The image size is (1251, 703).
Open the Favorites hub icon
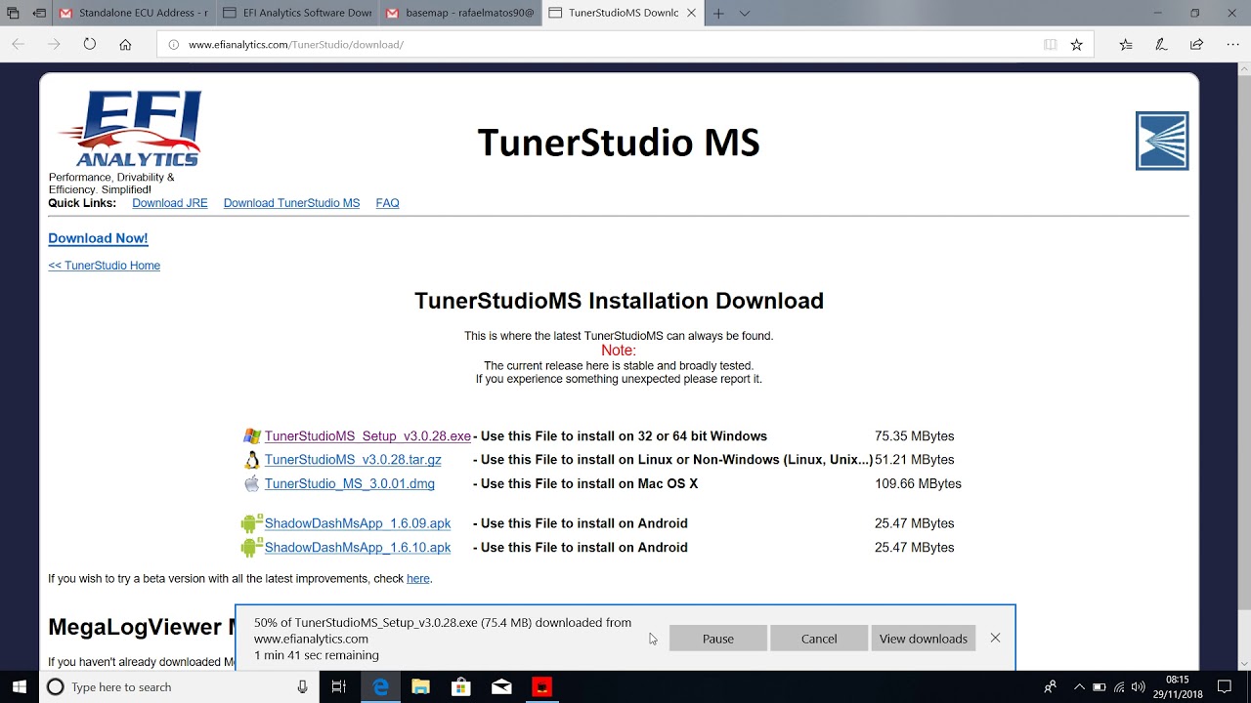coord(1126,44)
